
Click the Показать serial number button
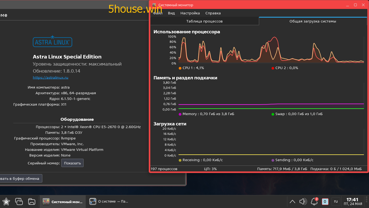coord(72,163)
